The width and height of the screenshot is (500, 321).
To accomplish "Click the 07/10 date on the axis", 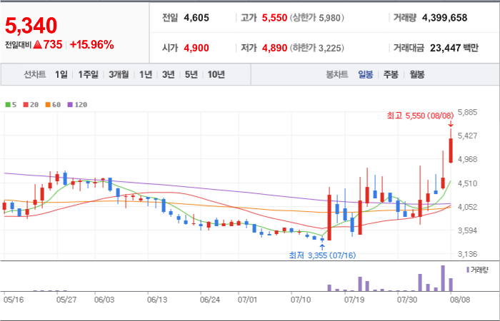I will coord(301,300).
